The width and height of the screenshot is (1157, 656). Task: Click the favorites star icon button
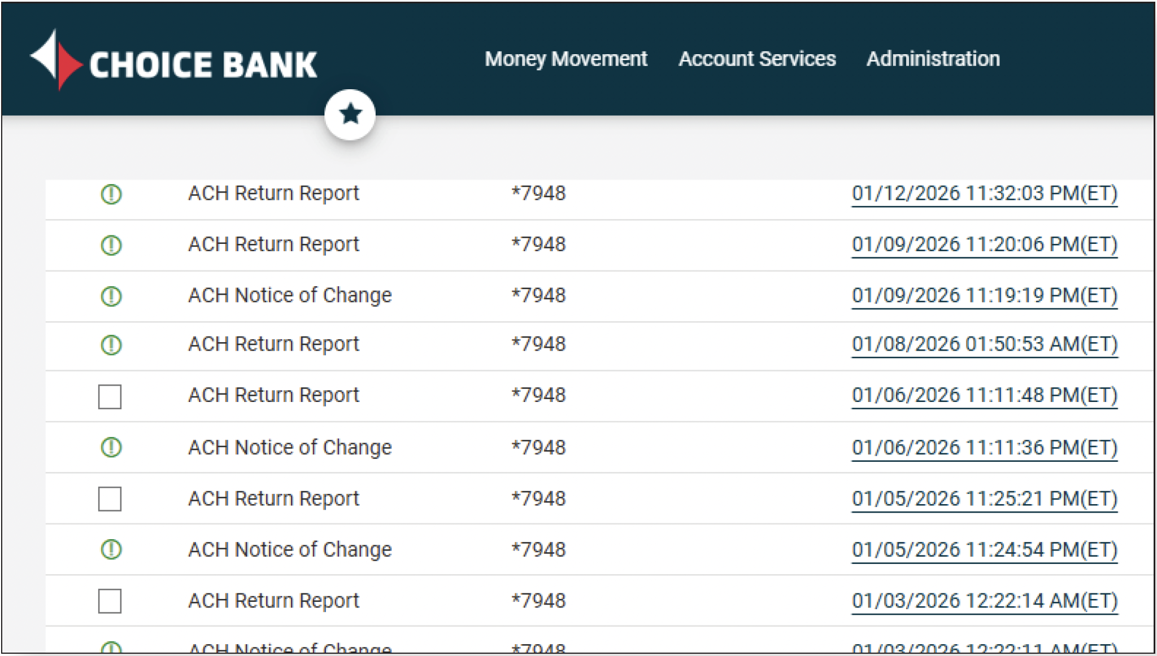pos(350,115)
